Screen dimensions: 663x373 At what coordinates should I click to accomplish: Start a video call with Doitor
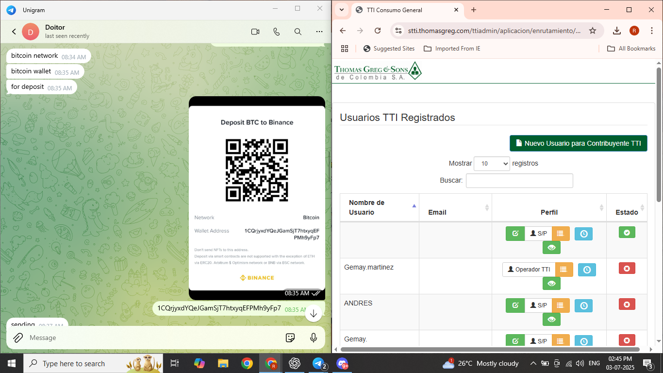255,32
